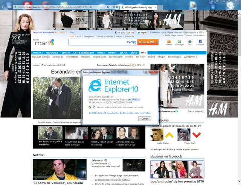The image size is (241, 185).
Task: Click Cerrar in the About dialog
Action: (x=145, y=118)
